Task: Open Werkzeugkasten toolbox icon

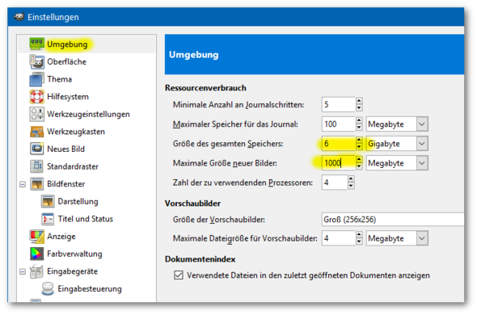Action: [37, 132]
